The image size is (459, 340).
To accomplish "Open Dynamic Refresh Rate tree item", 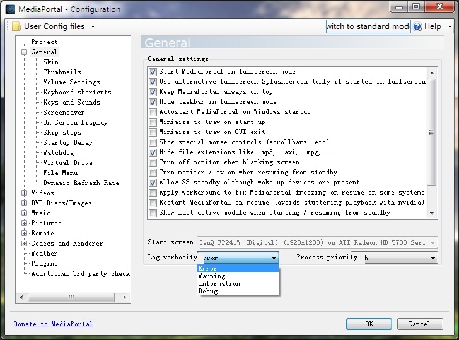I will (81, 183).
